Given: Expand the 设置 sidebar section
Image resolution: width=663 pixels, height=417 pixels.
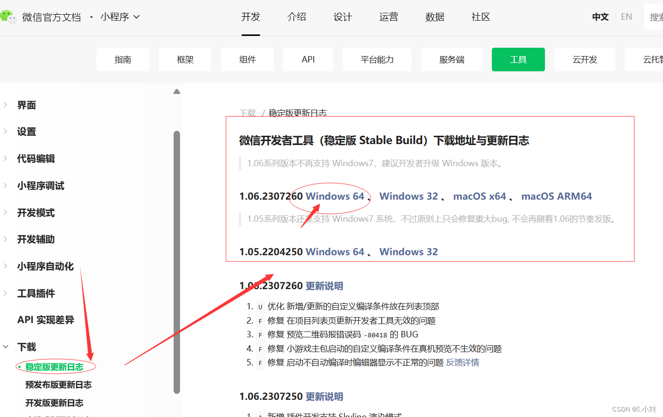Looking at the screenshot, I should pyautogui.click(x=27, y=132).
